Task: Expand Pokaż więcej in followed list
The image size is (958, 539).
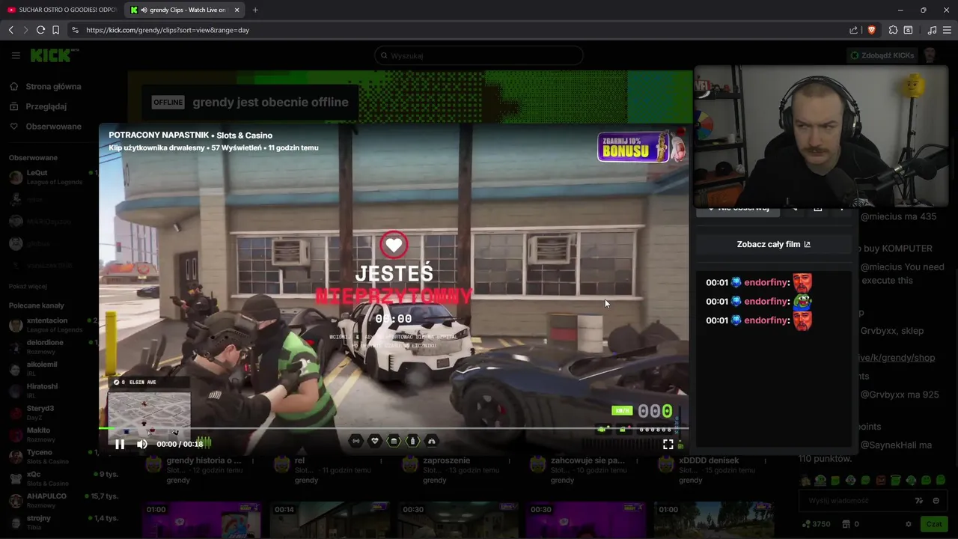Action: 28,286
